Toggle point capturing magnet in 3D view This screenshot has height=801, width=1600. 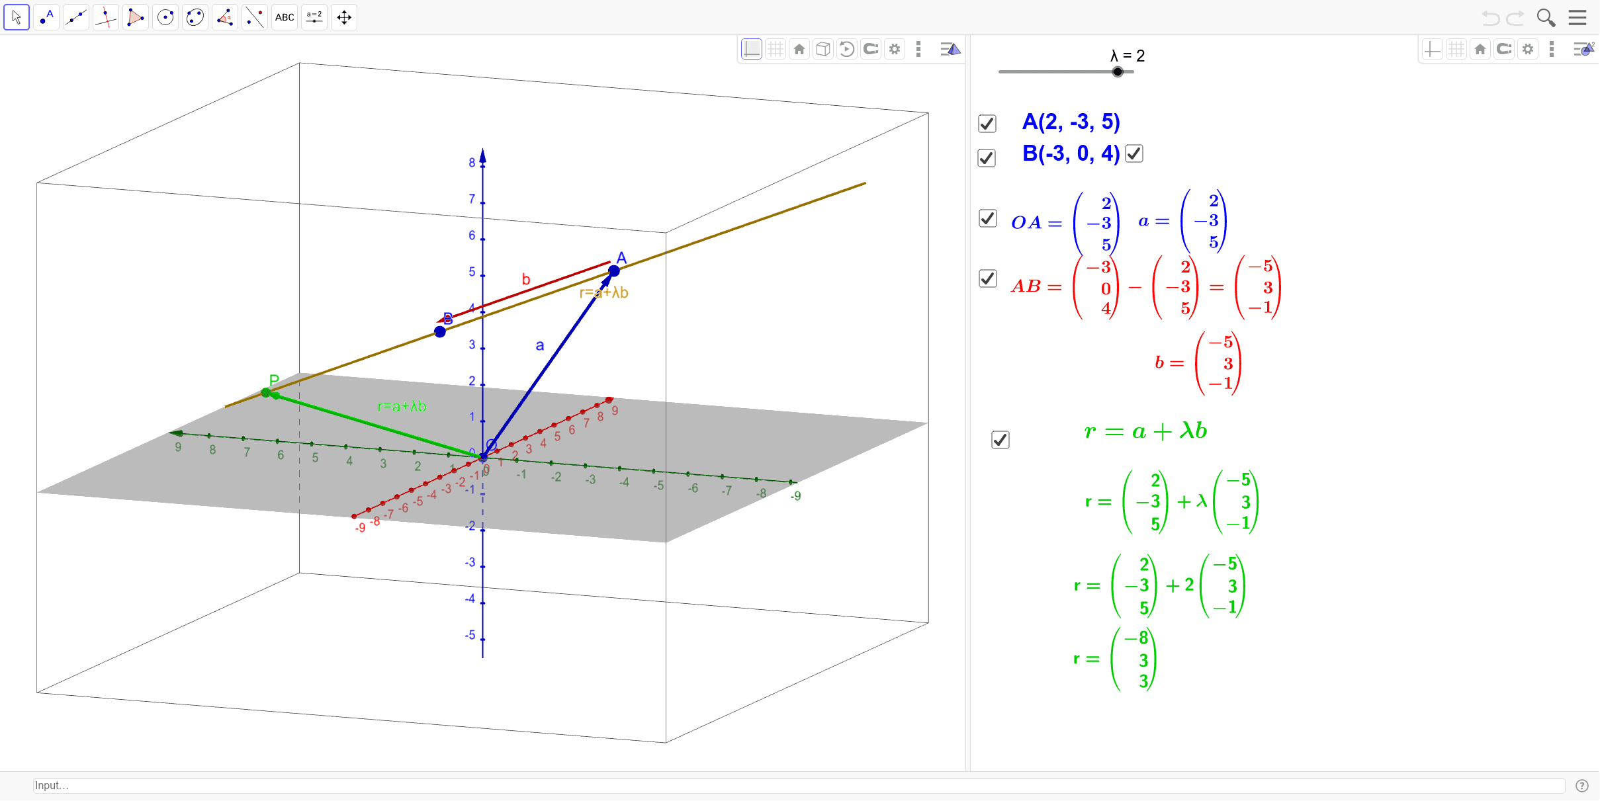[871, 49]
